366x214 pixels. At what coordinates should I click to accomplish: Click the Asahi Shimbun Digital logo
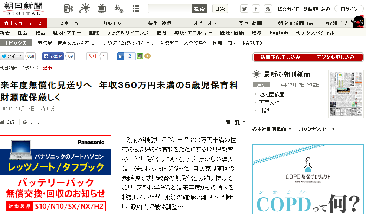tap(23, 9)
